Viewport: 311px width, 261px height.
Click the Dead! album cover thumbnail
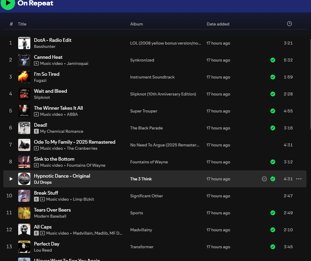(x=24, y=128)
